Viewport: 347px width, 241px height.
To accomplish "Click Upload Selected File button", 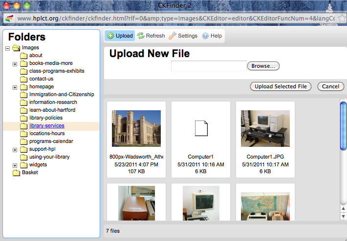I will (x=281, y=86).
